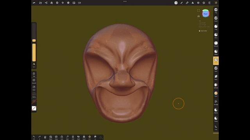Image resolution: width=250 pixels, height=140 pixels.
Task: Toggle Mask shortcut on left panel
Action: [34, 88]
